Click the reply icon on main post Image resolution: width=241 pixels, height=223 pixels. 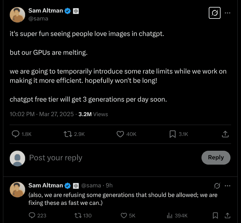tap(15, 134)
